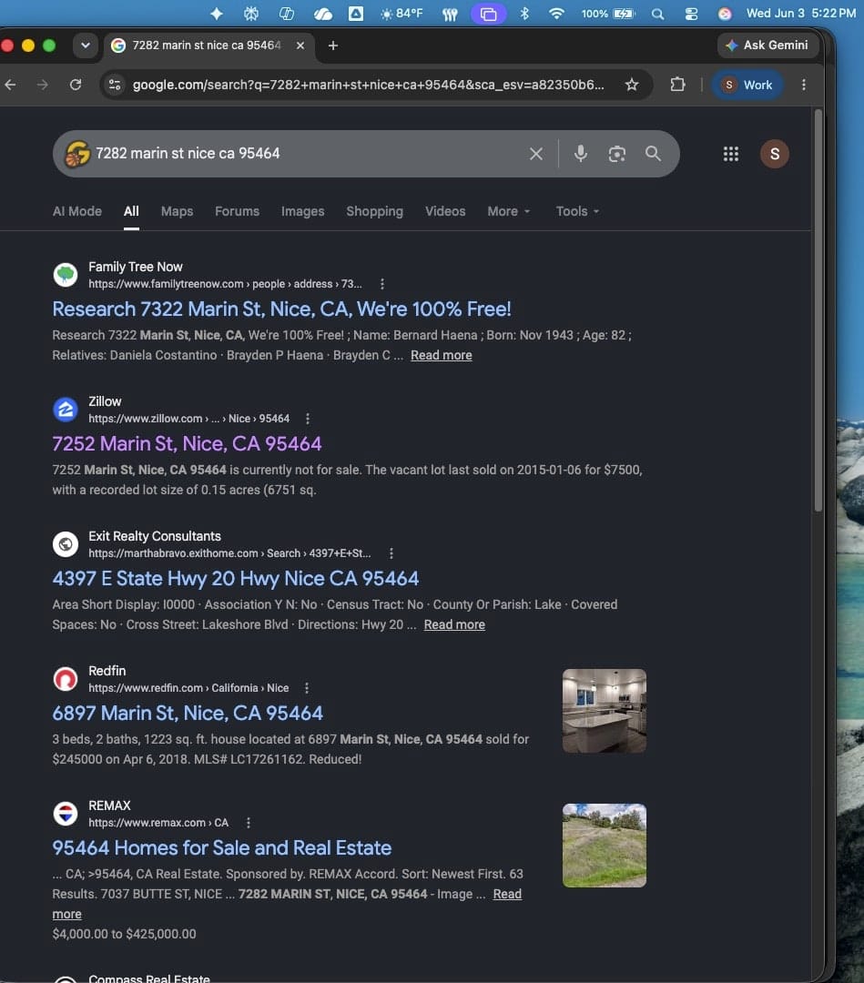Open macOS Control Center in menu bar
864x983 pixels.
point(691,14)
